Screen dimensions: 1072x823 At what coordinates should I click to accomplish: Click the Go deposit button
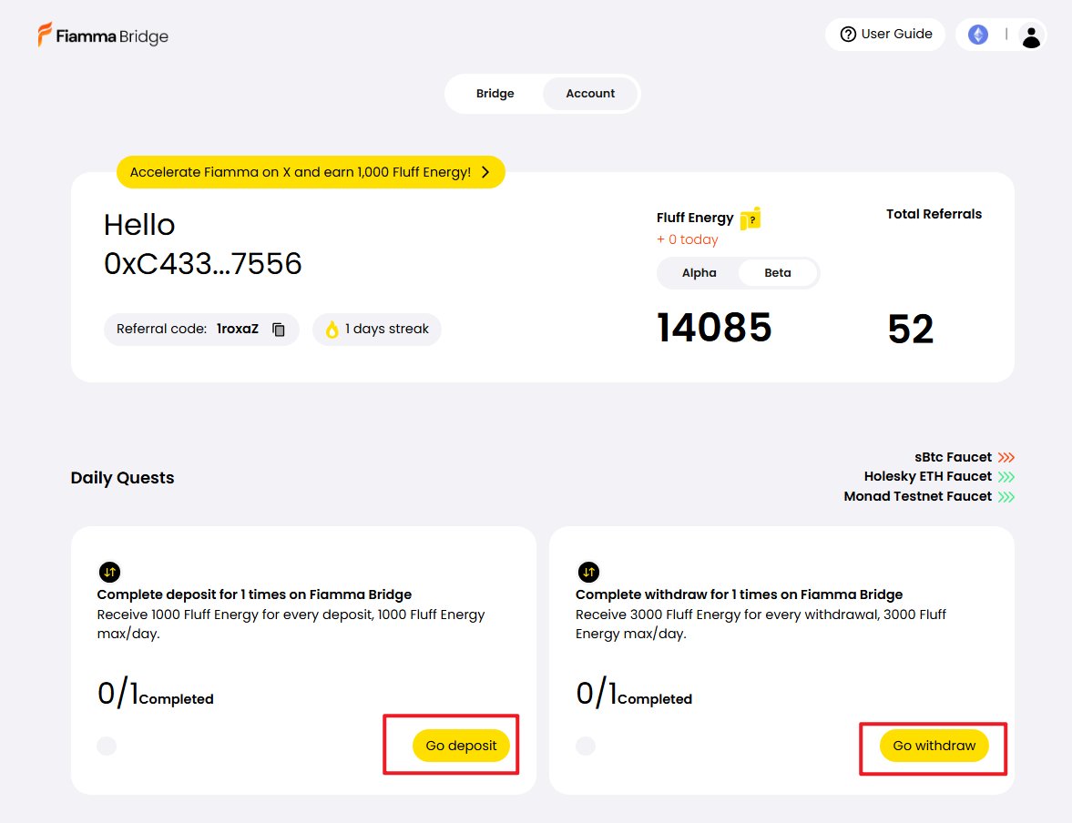(x=461, y=746)
